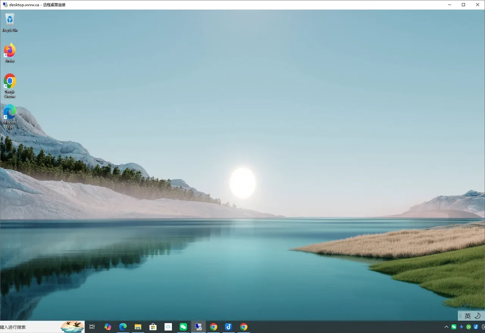This screenshot has height=333, width=485.
Task: Click the WeChat icon in system tray
Action: coord(454,327)
